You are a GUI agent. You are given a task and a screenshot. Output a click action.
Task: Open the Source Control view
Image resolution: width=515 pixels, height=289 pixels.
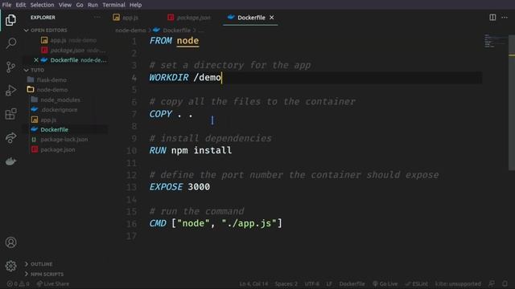click(10, 67)
